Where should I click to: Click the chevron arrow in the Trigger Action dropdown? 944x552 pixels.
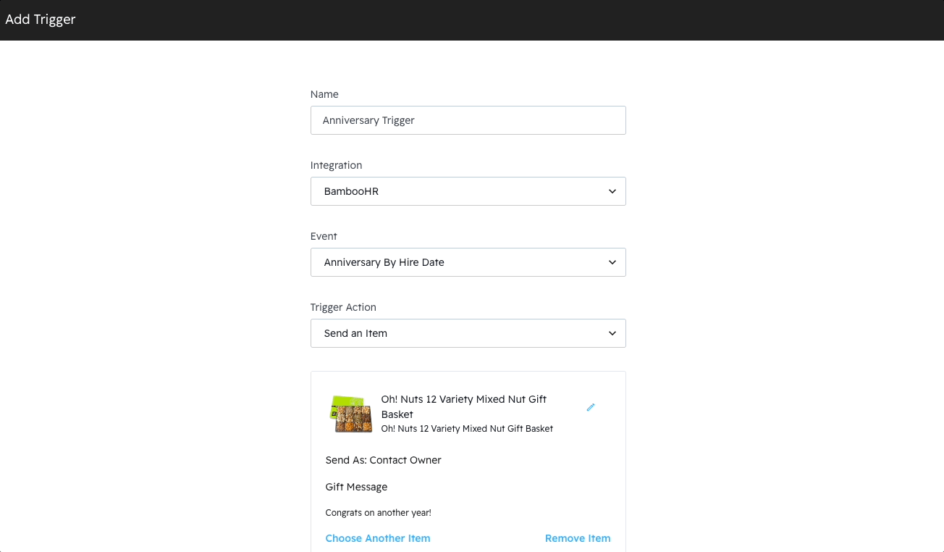(x=612, y=334)
